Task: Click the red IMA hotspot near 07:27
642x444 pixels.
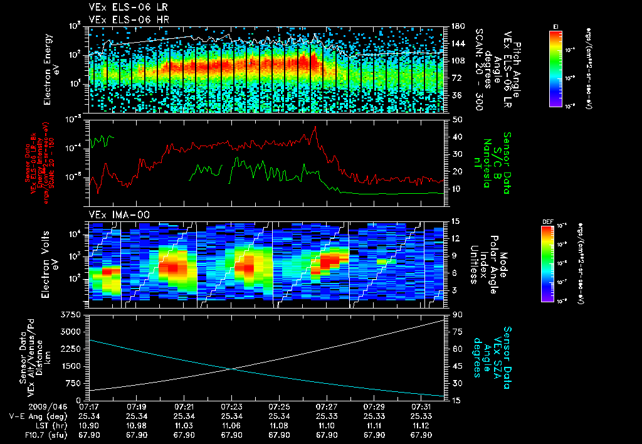Action: [331, 260]
